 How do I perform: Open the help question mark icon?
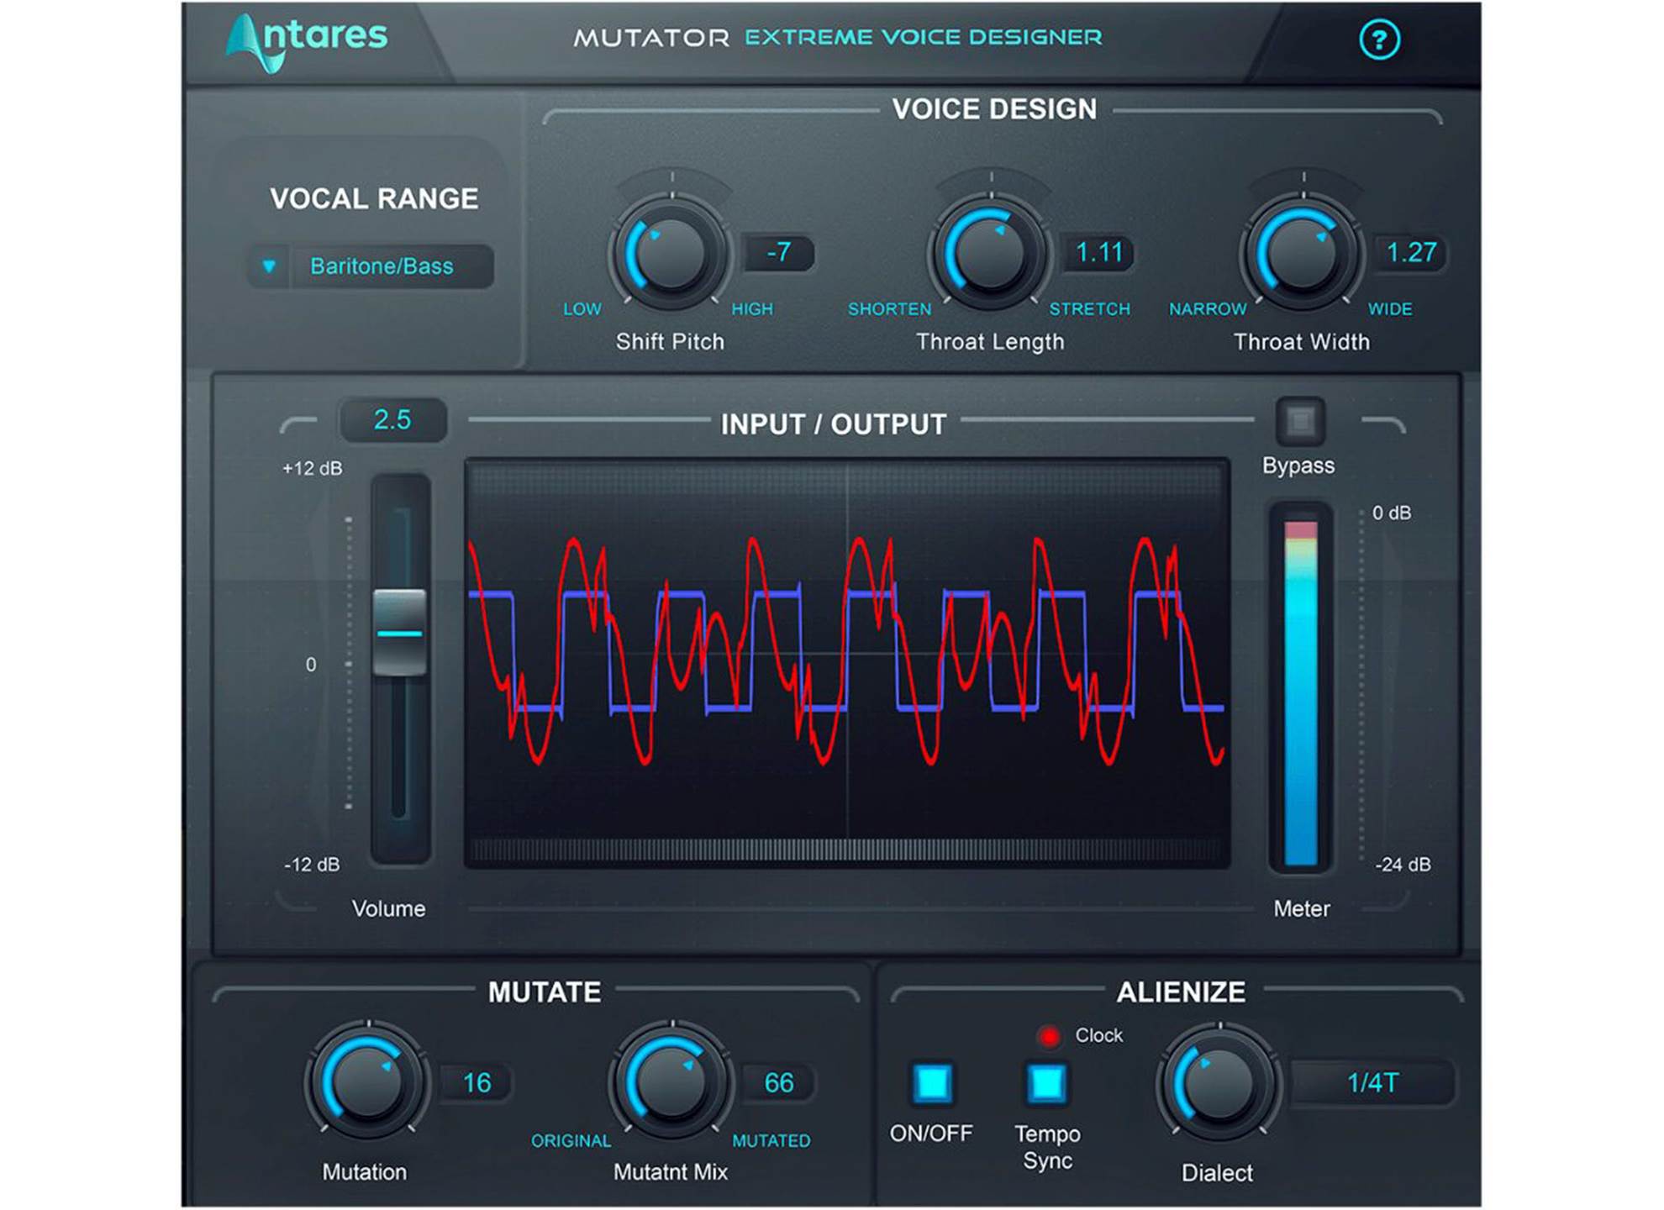pos(1379,39)
